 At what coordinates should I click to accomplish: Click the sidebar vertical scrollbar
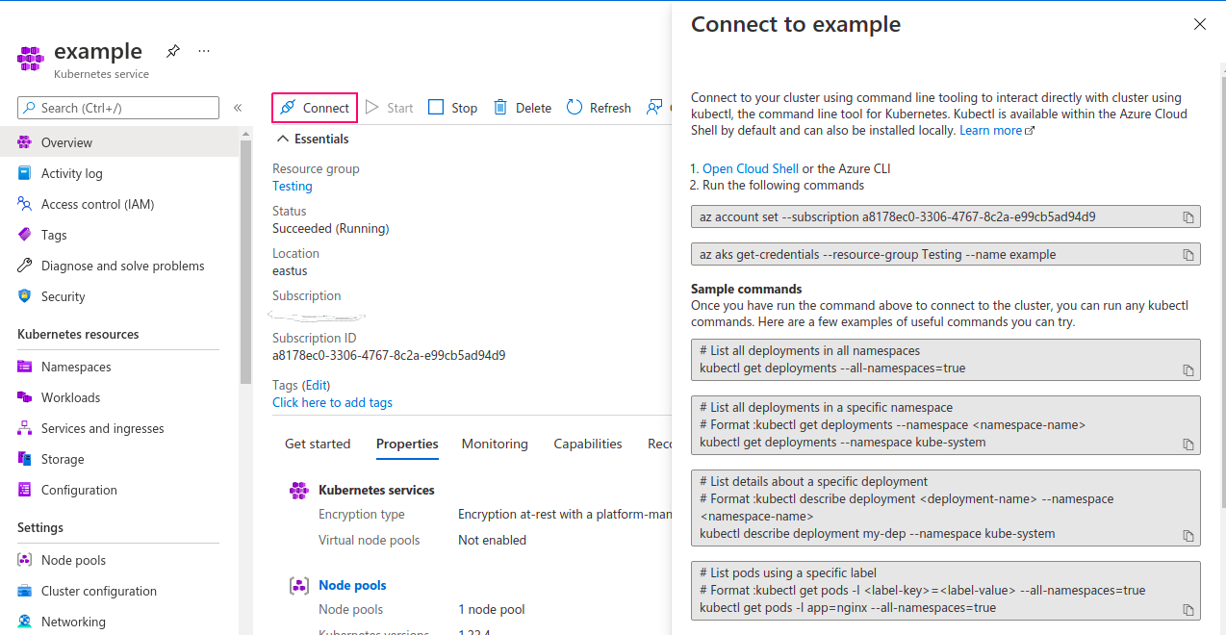tap(245, 260)
